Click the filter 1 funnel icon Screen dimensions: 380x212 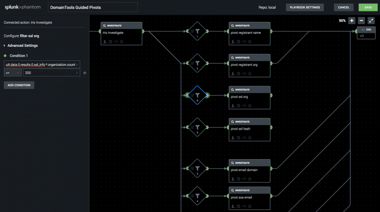click(x=198, y=31)
